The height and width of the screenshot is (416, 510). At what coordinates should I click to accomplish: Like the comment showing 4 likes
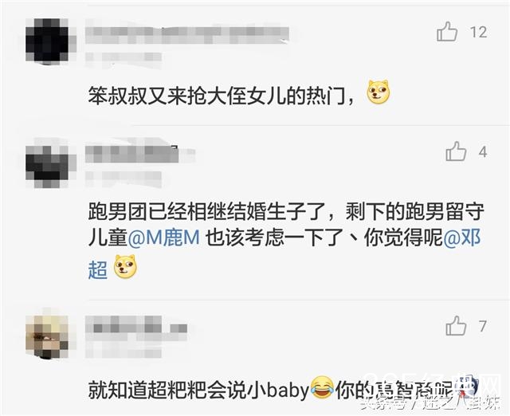point(456,151)
